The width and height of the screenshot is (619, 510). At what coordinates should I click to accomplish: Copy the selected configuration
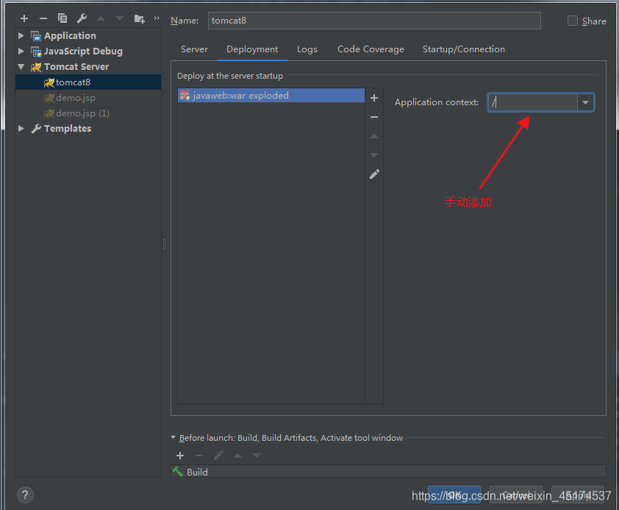point(62,18)
